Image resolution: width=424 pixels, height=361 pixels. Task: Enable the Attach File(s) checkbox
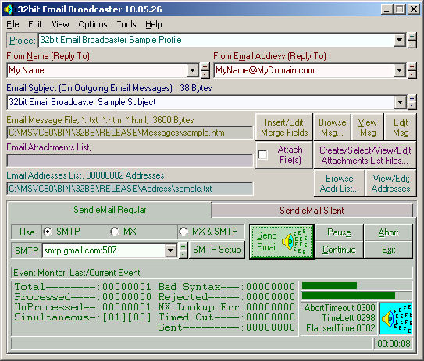pyautogui.click(x=262, y=154)
